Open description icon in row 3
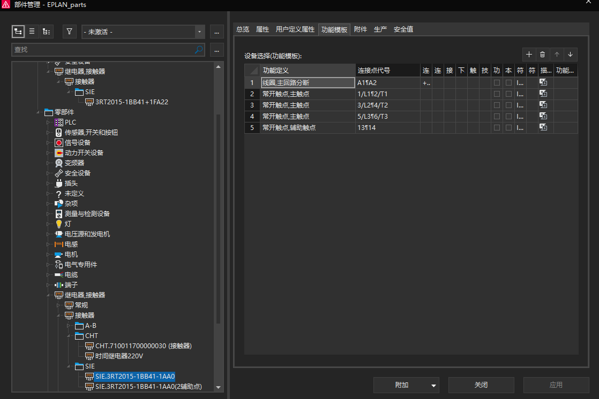599x399 pixels. (x=543, y=105)
